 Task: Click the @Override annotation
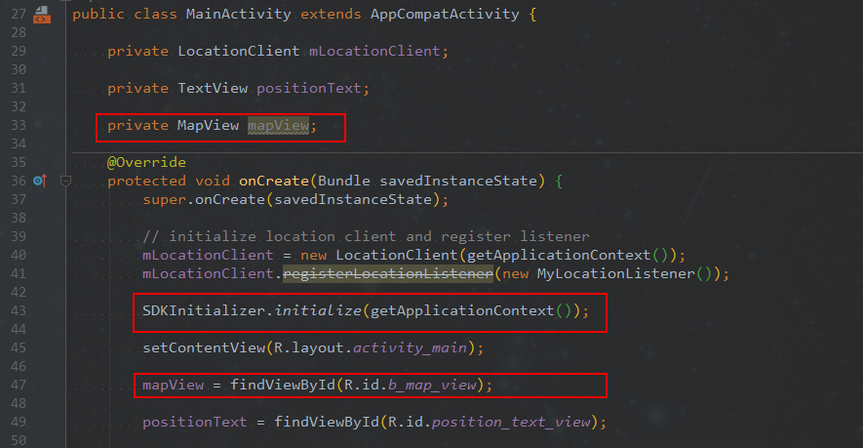click(146, 163)
